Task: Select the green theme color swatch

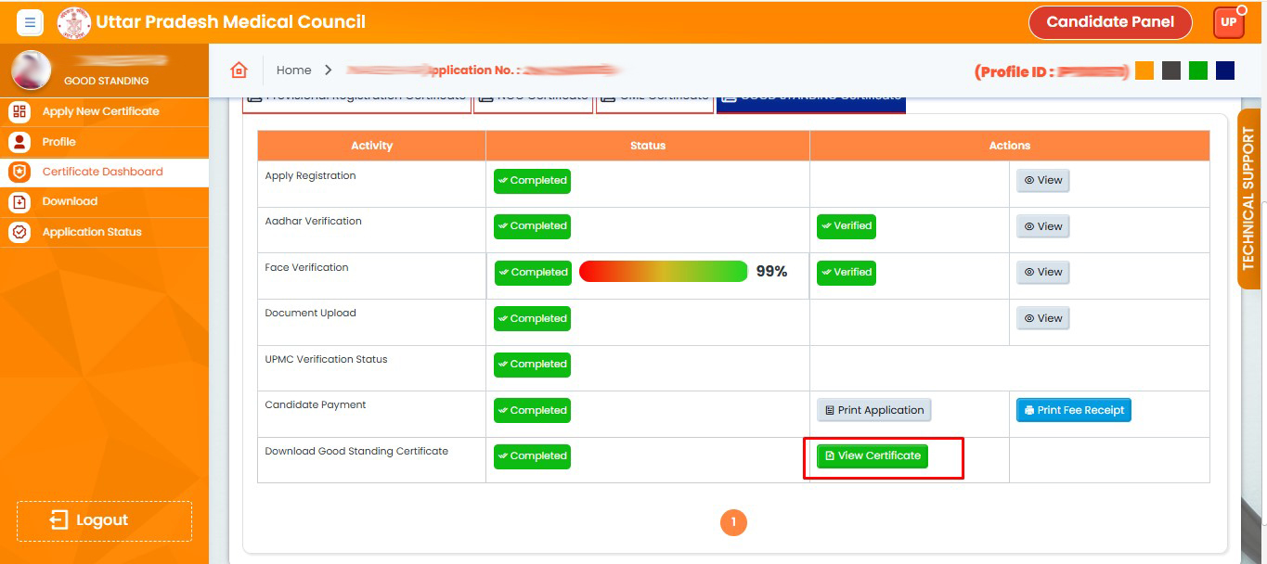Action: [x=1198, y=70]
